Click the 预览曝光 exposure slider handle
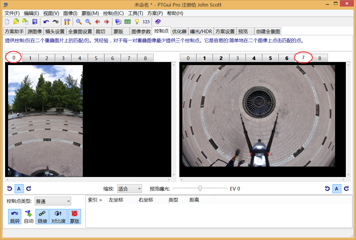 (200, 188)
